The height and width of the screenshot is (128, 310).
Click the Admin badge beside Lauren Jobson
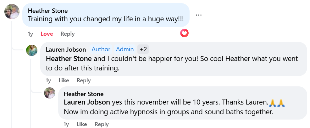coord(125,49)
